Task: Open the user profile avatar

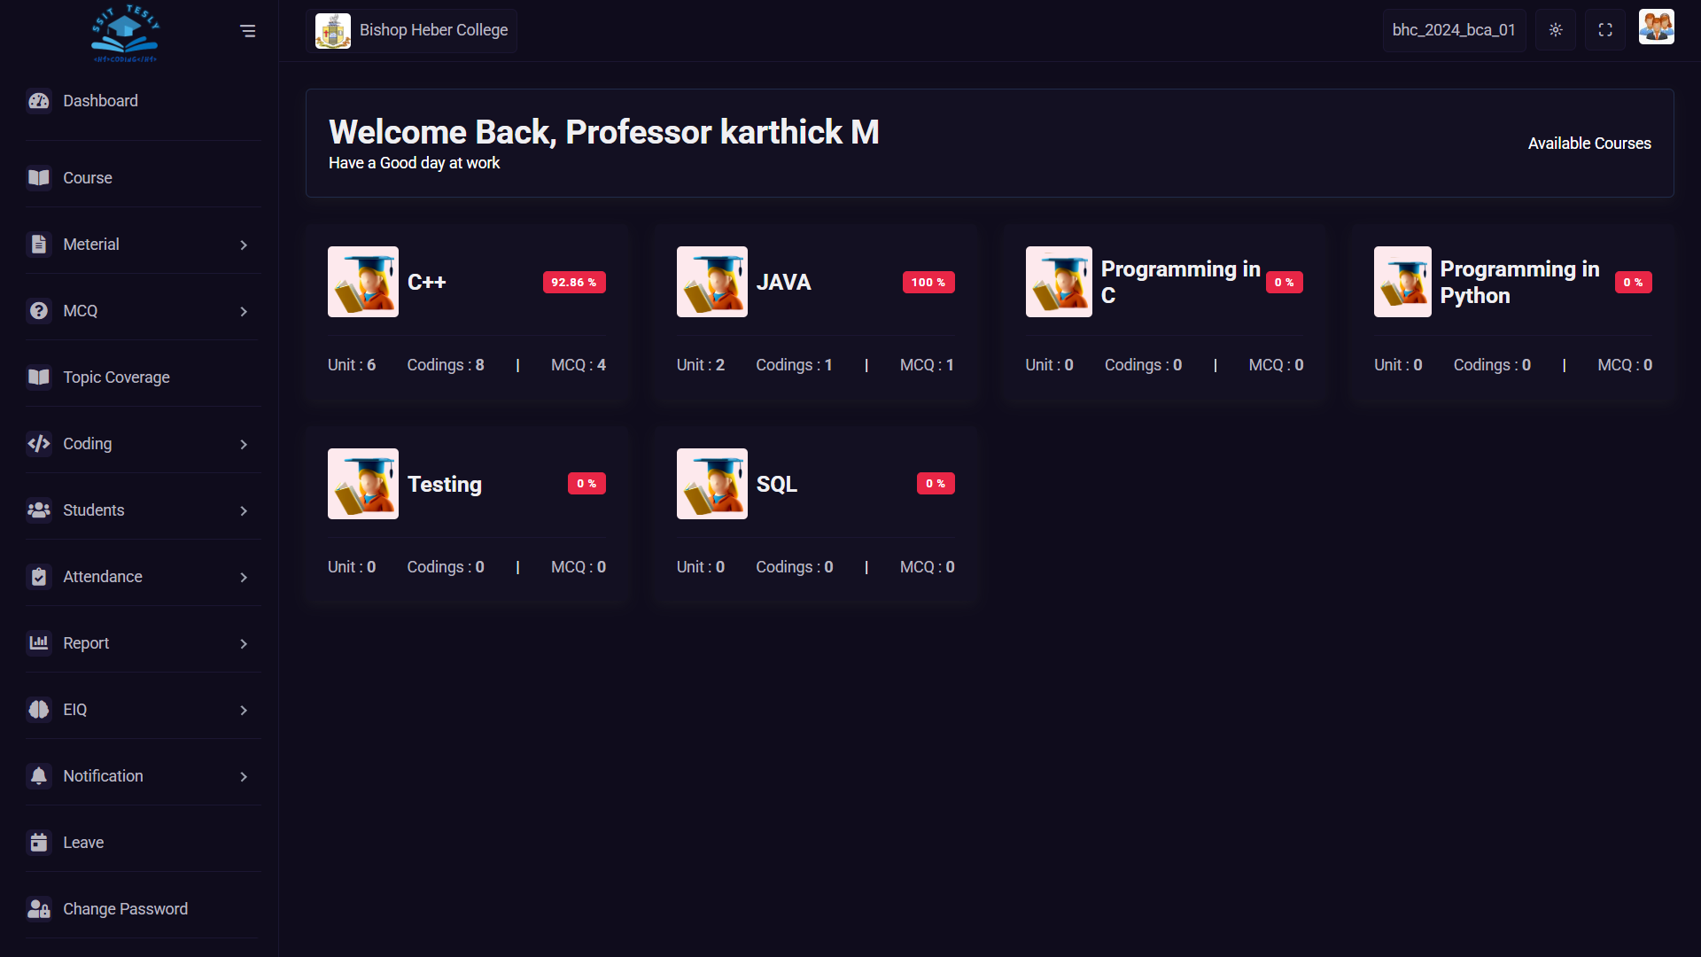Action: pyautogui.click(x=1656, y=27)
